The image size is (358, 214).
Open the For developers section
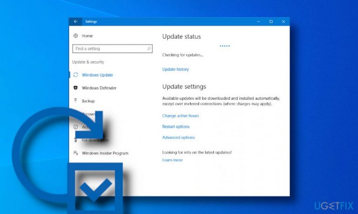click(x=95, y=140)
